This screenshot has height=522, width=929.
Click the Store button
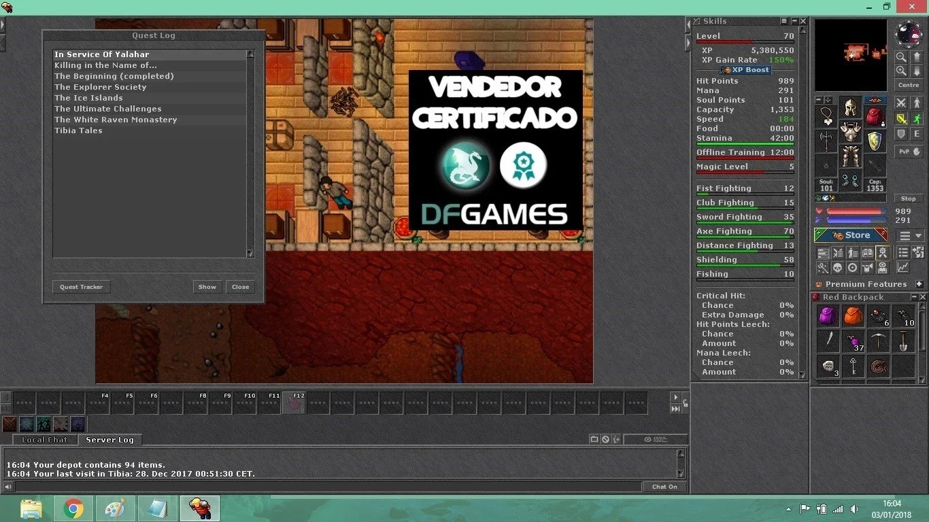coord(851,235)
